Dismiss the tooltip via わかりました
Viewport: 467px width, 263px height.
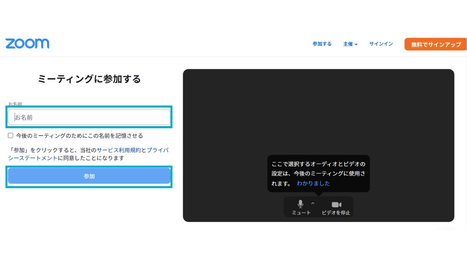click(x=313, y=183)
